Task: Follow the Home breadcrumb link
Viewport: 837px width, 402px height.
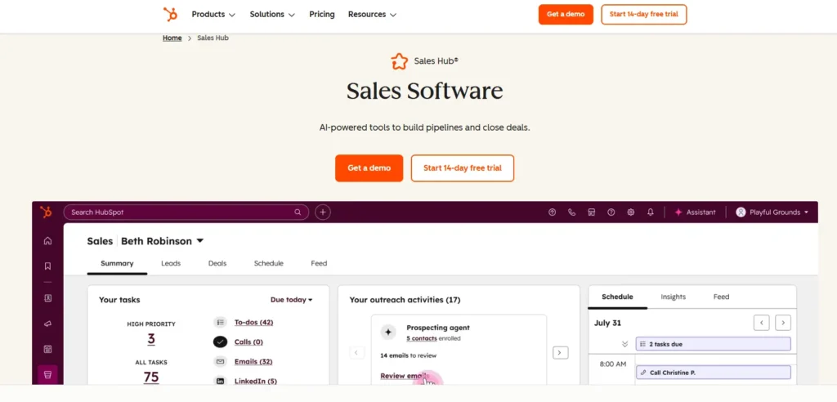Action: coord(172,38)
